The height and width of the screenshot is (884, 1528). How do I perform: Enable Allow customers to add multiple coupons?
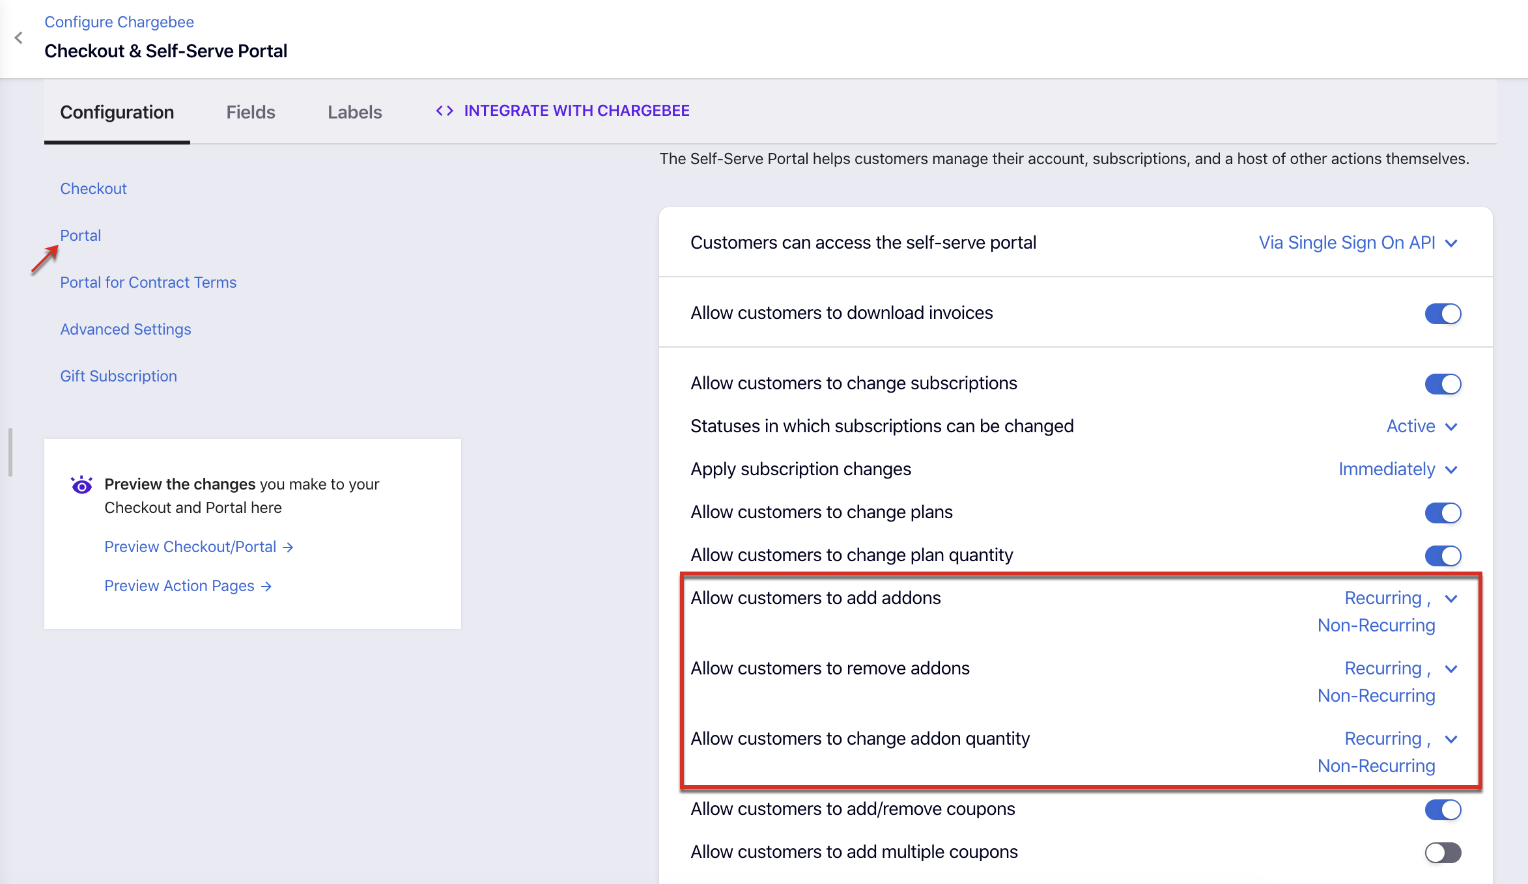(1443, 853)
